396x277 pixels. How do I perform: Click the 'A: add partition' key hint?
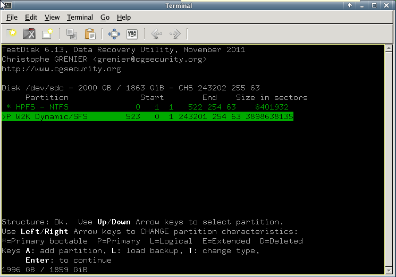[66, 251]
